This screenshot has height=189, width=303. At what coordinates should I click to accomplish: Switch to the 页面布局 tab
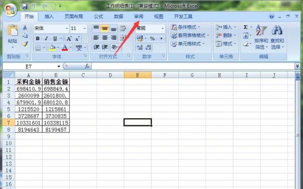(74, 16)
